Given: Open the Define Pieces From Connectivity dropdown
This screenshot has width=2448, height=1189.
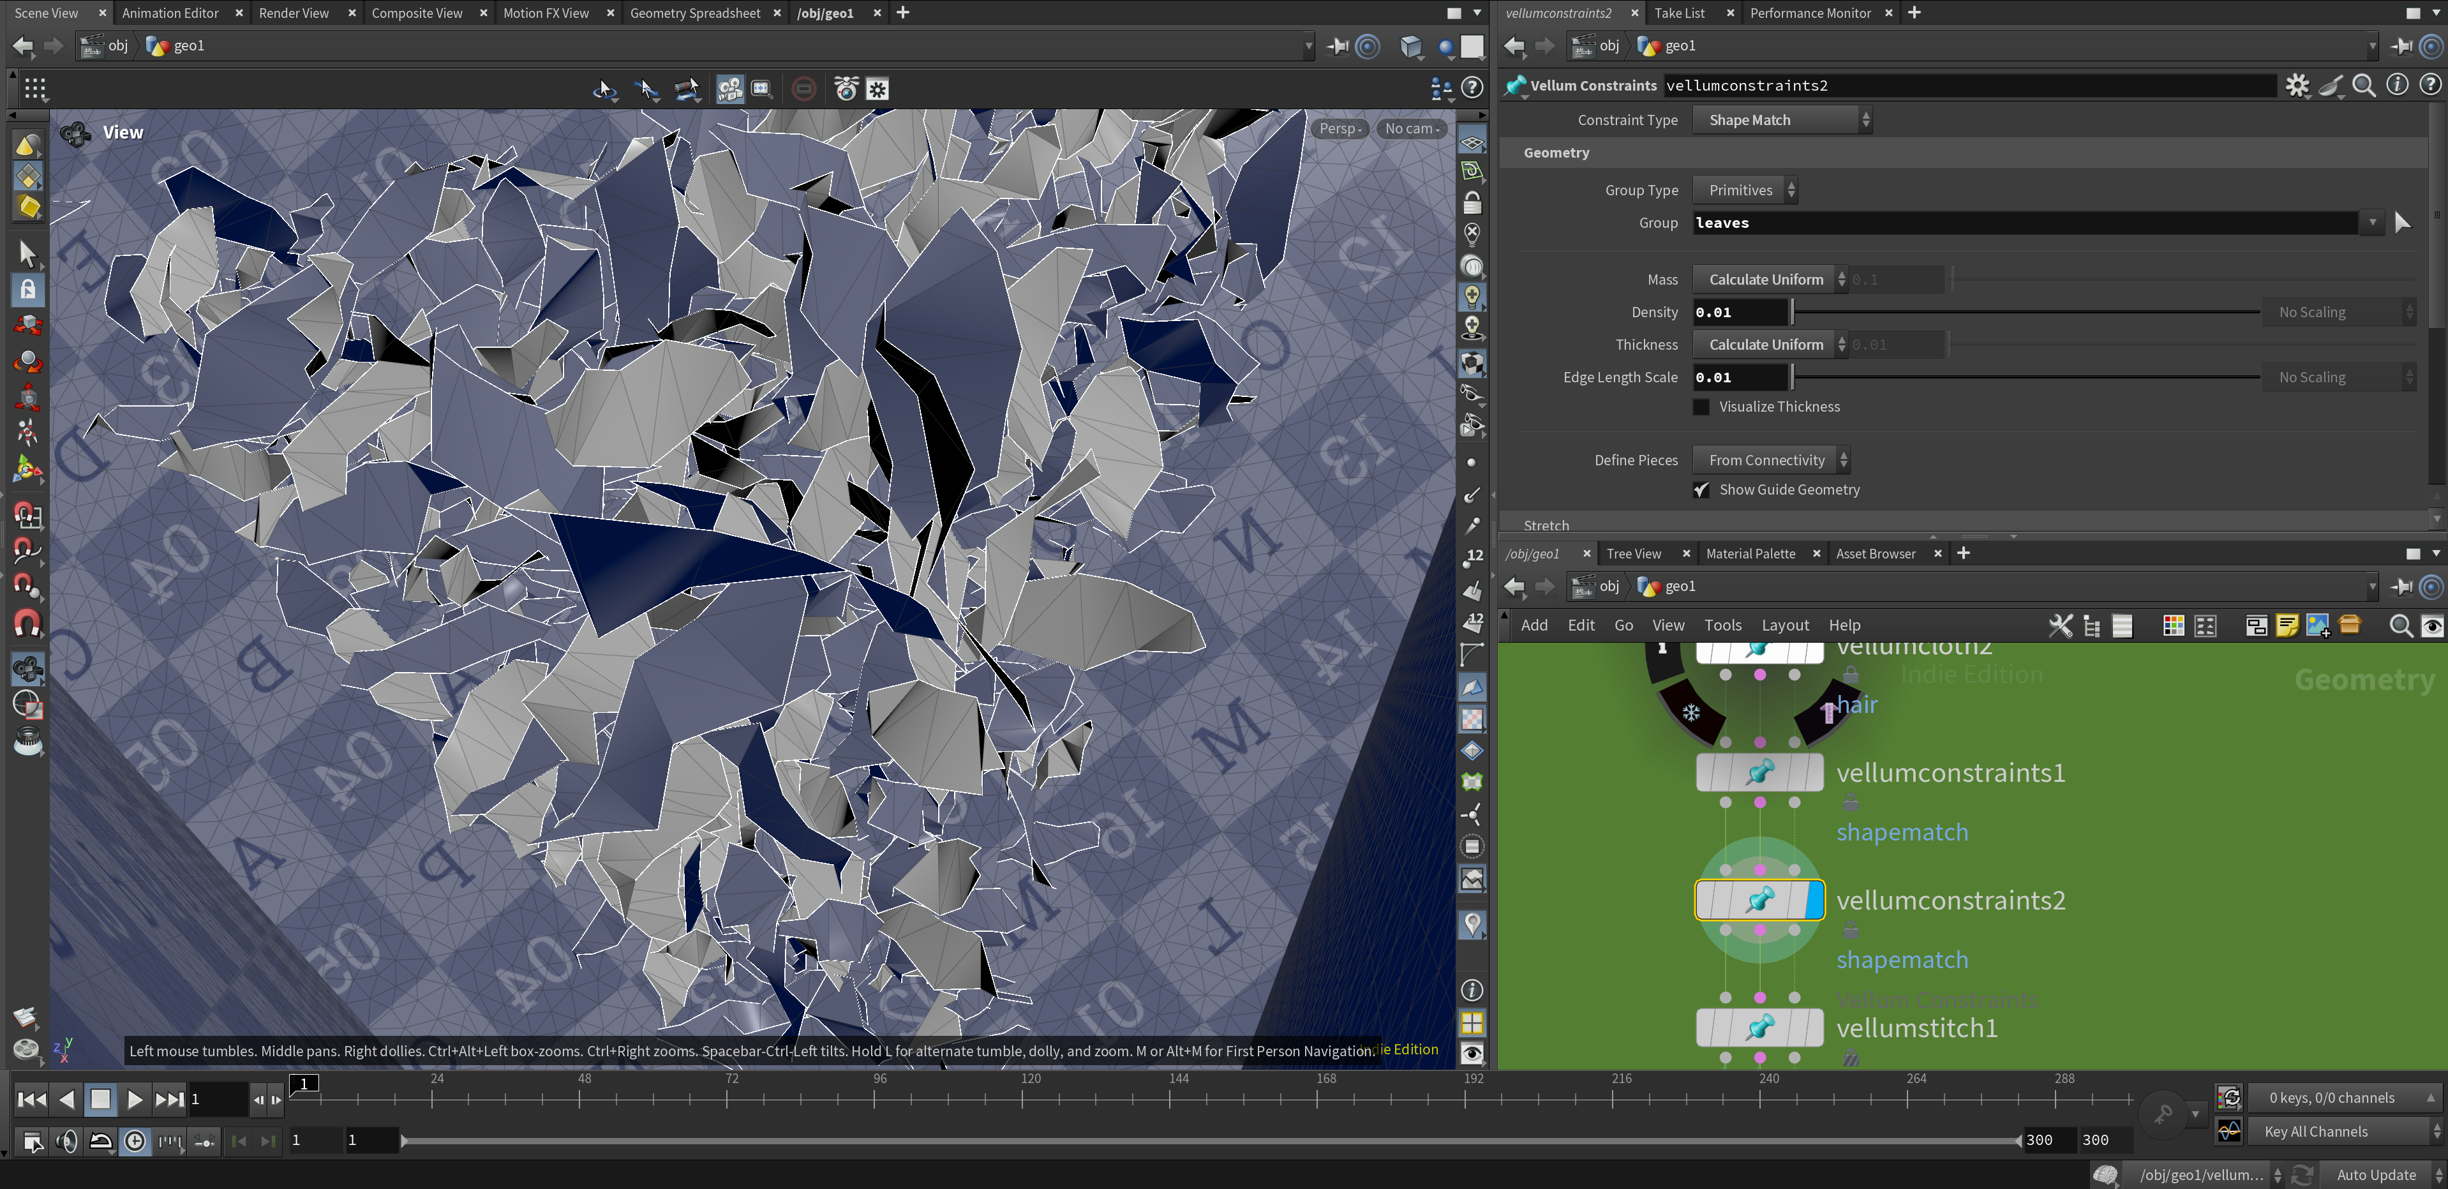Looking at the screenshot, I should click(x=1770, y=460).
